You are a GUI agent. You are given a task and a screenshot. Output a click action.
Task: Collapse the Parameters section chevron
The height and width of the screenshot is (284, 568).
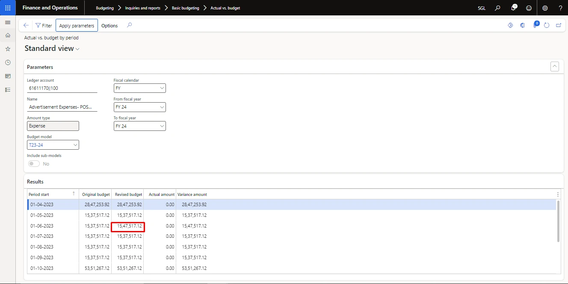pos(555,66)
